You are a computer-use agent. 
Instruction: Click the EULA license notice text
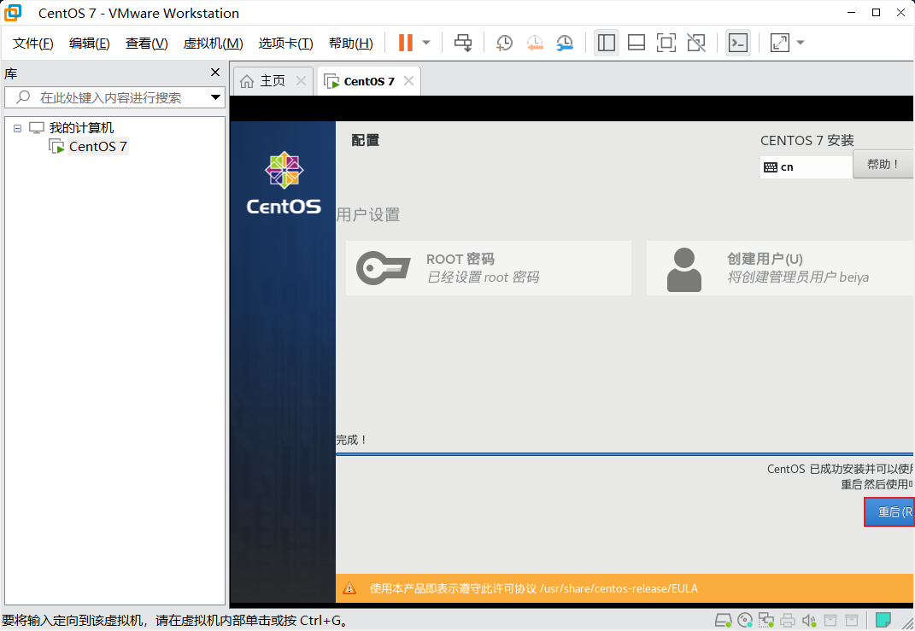tap(533, 588)
